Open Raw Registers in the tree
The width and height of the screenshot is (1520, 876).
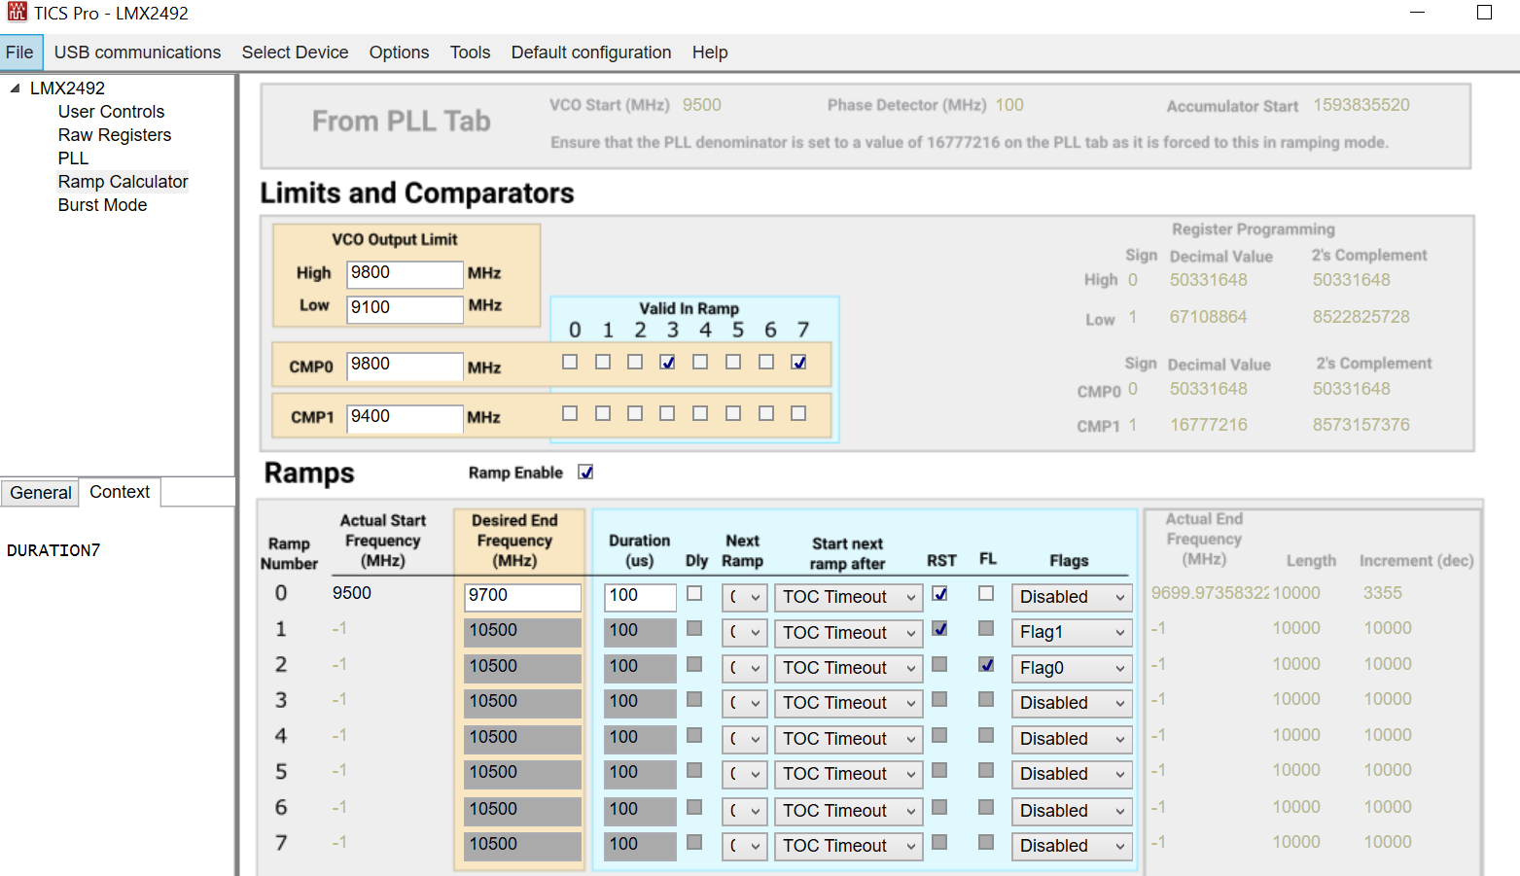(115, 135)
